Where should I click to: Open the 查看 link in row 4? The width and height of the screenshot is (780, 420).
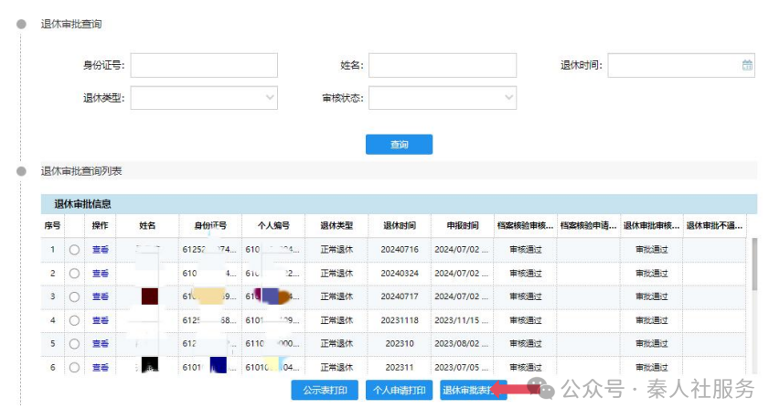coord(100,320)
